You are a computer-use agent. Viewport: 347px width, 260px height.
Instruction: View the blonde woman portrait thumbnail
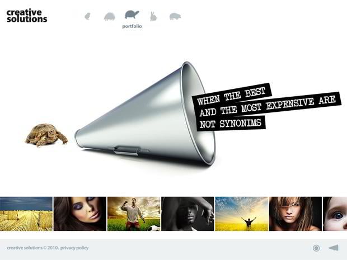pyautogui.click(x=296, y=214)
